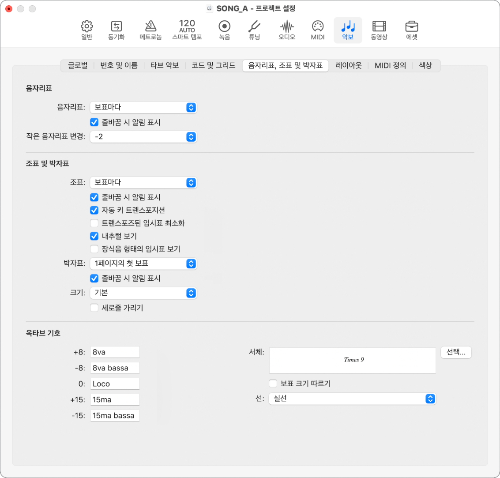The width and height of the screenshot is (500, 478).
Task: Open the 메트로놈 metronome settings
Action: pyautogui.click(x=150, y=30)
